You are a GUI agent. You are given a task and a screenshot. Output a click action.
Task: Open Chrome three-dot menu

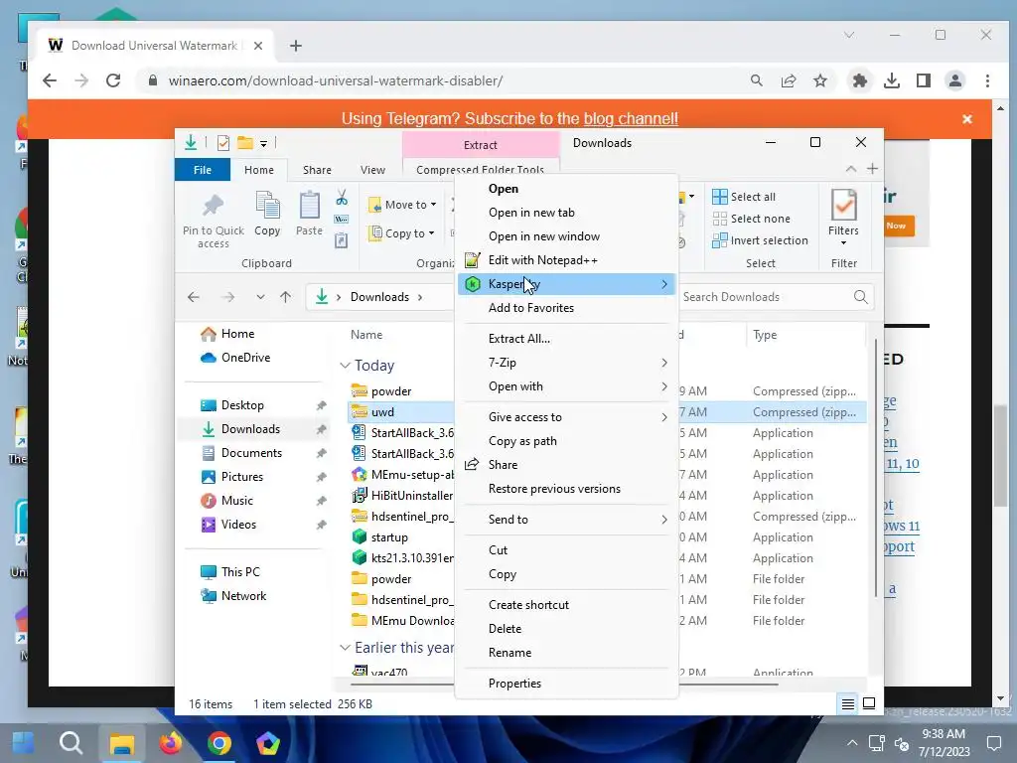tap(987, 80)
